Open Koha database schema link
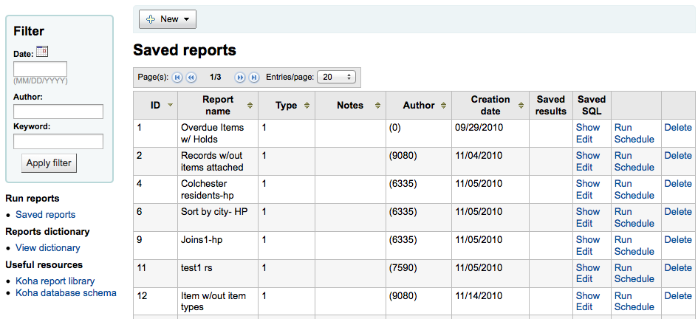 (x=66, y=292)
